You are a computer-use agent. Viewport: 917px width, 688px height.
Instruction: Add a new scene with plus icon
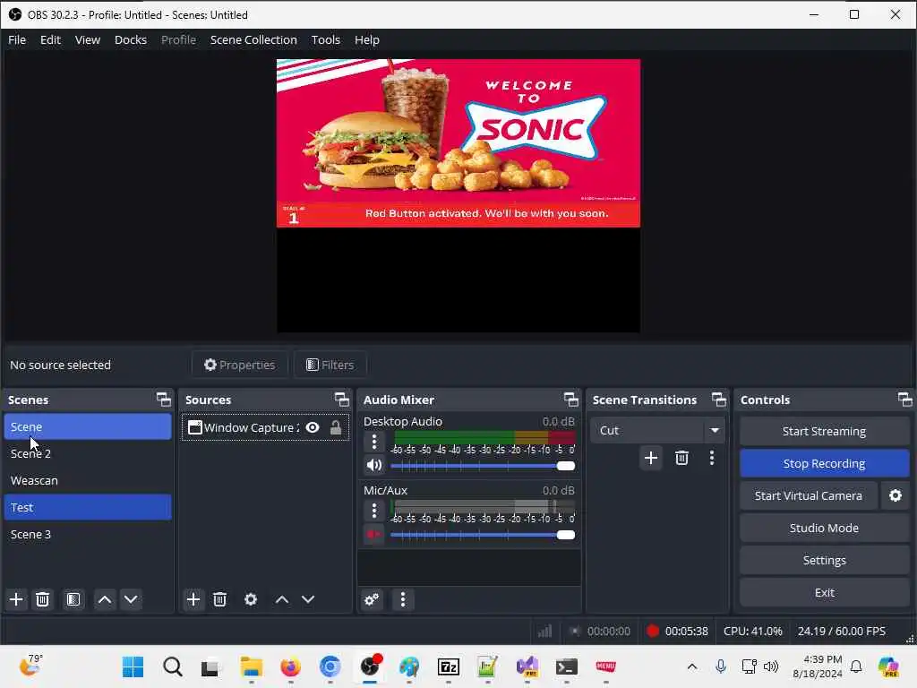pos(16,599)
